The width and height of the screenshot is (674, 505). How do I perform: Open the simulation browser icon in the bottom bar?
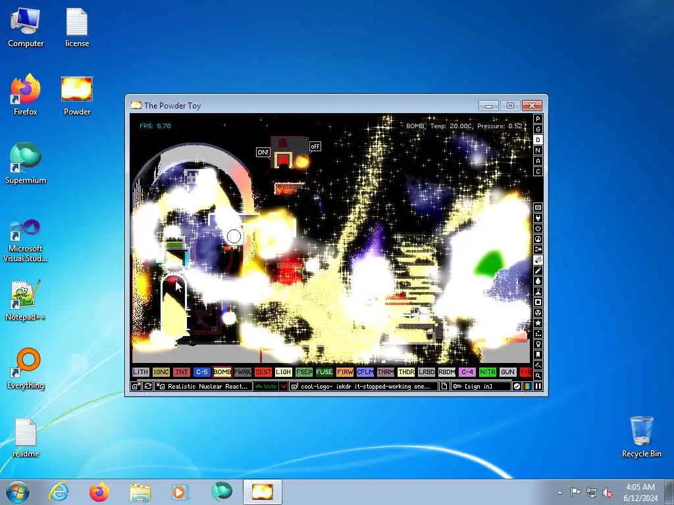[136, 387]
